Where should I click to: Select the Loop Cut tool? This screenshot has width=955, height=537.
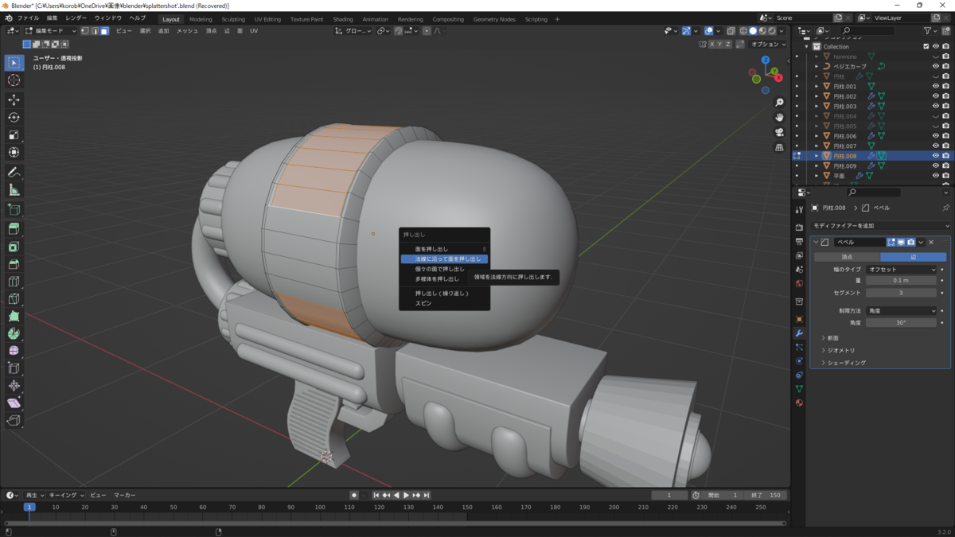pyautogui.click(x=14, y=281)
